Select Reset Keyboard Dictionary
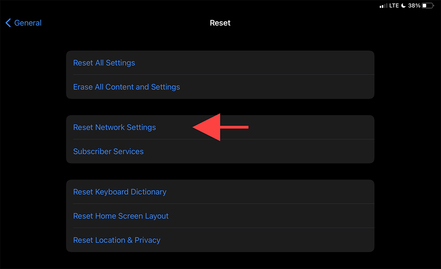This screenshot has height=269, width=441. click(x=120, y=191)
